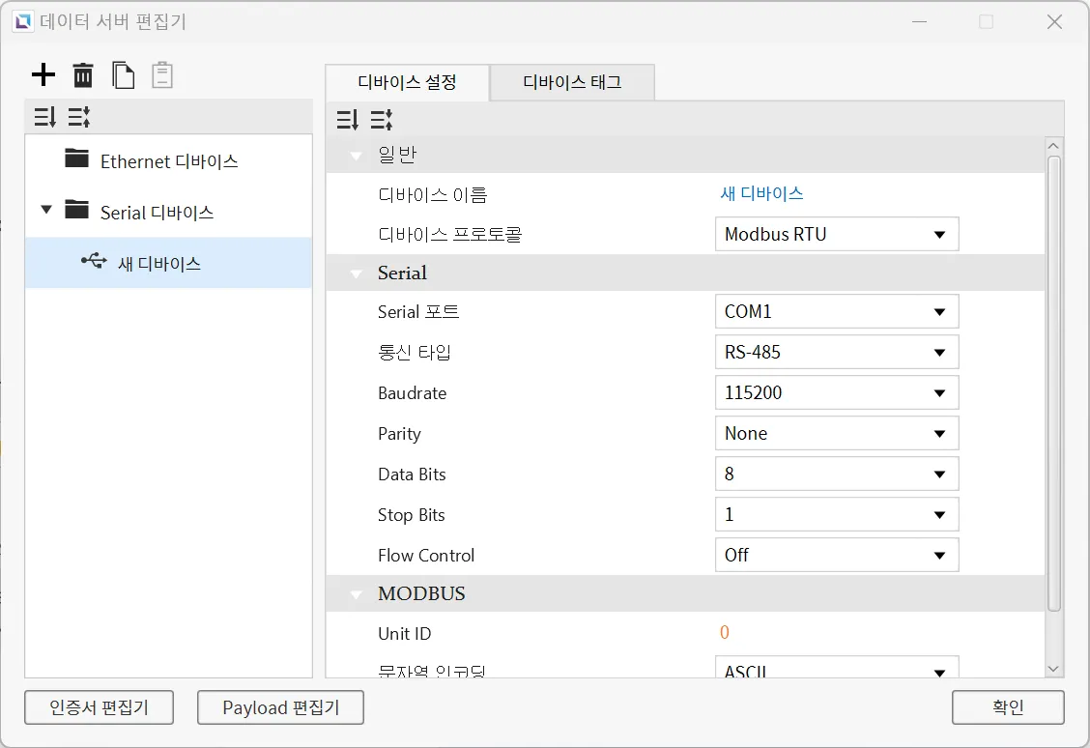Open the Parity dropdown

837,434
